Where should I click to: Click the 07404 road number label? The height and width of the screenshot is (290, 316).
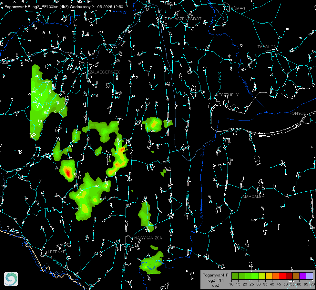pyautogui.click(x=75, y=36)
